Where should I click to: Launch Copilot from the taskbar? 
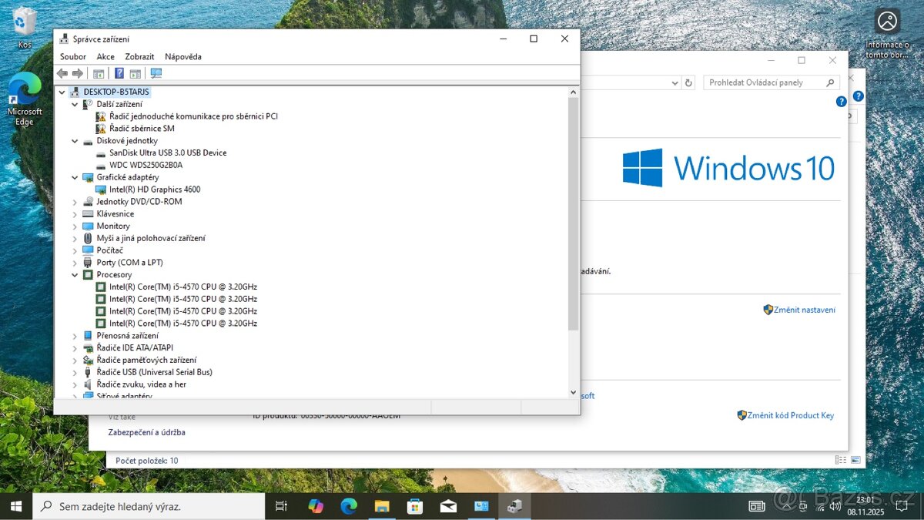coord(316,506)
